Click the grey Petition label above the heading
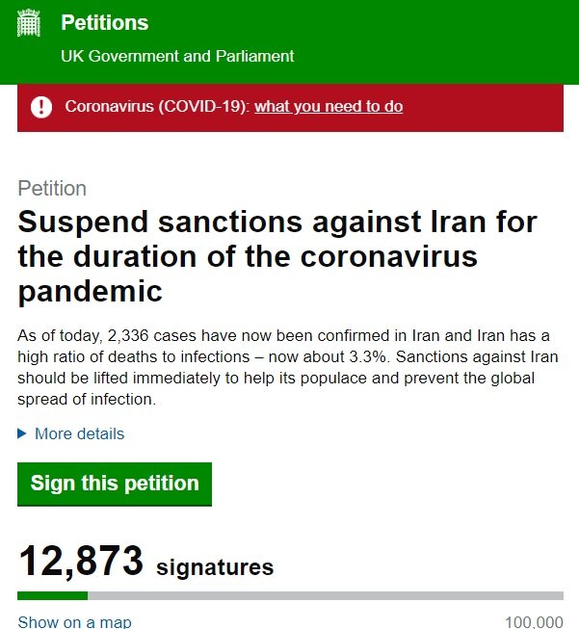Screen dimensions: 579x629 [52, 189]
